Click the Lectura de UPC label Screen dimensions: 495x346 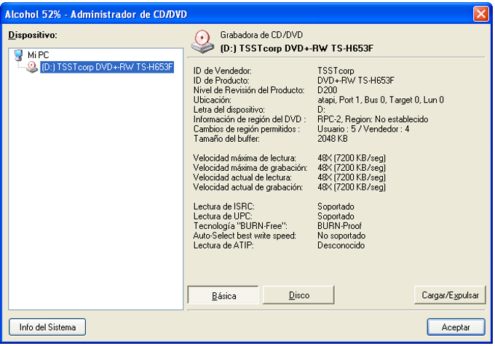223,217
